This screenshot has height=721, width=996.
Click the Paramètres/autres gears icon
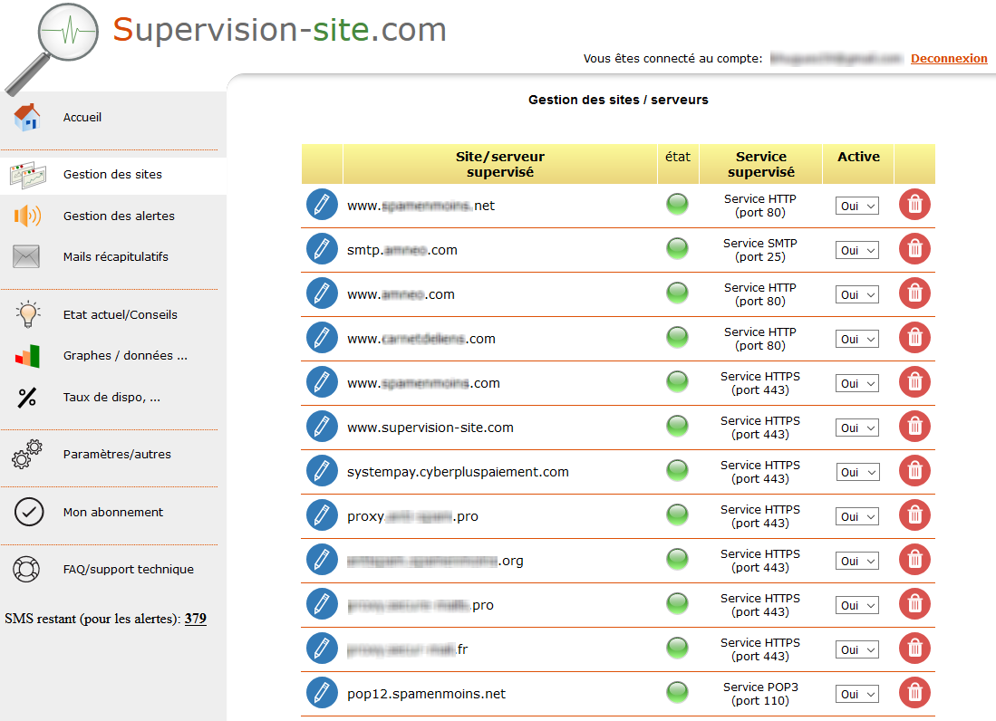tap(27, 455)
